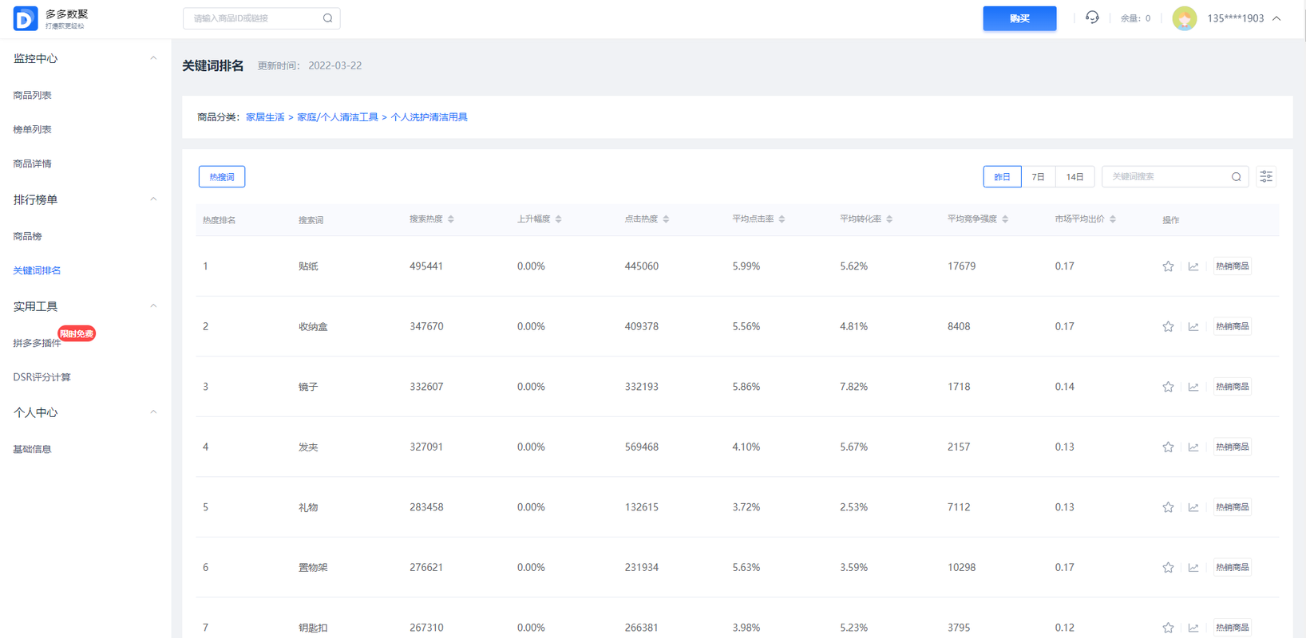Toggle the 热搜词 filter tag
The width and height of the screenshot is (1306, 638).
[222, 177]
